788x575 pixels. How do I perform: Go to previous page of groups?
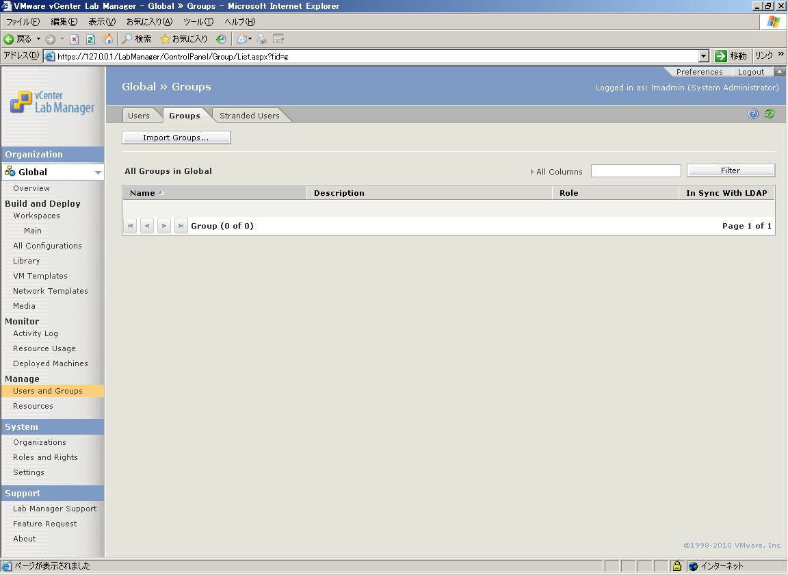coord(147,226)
